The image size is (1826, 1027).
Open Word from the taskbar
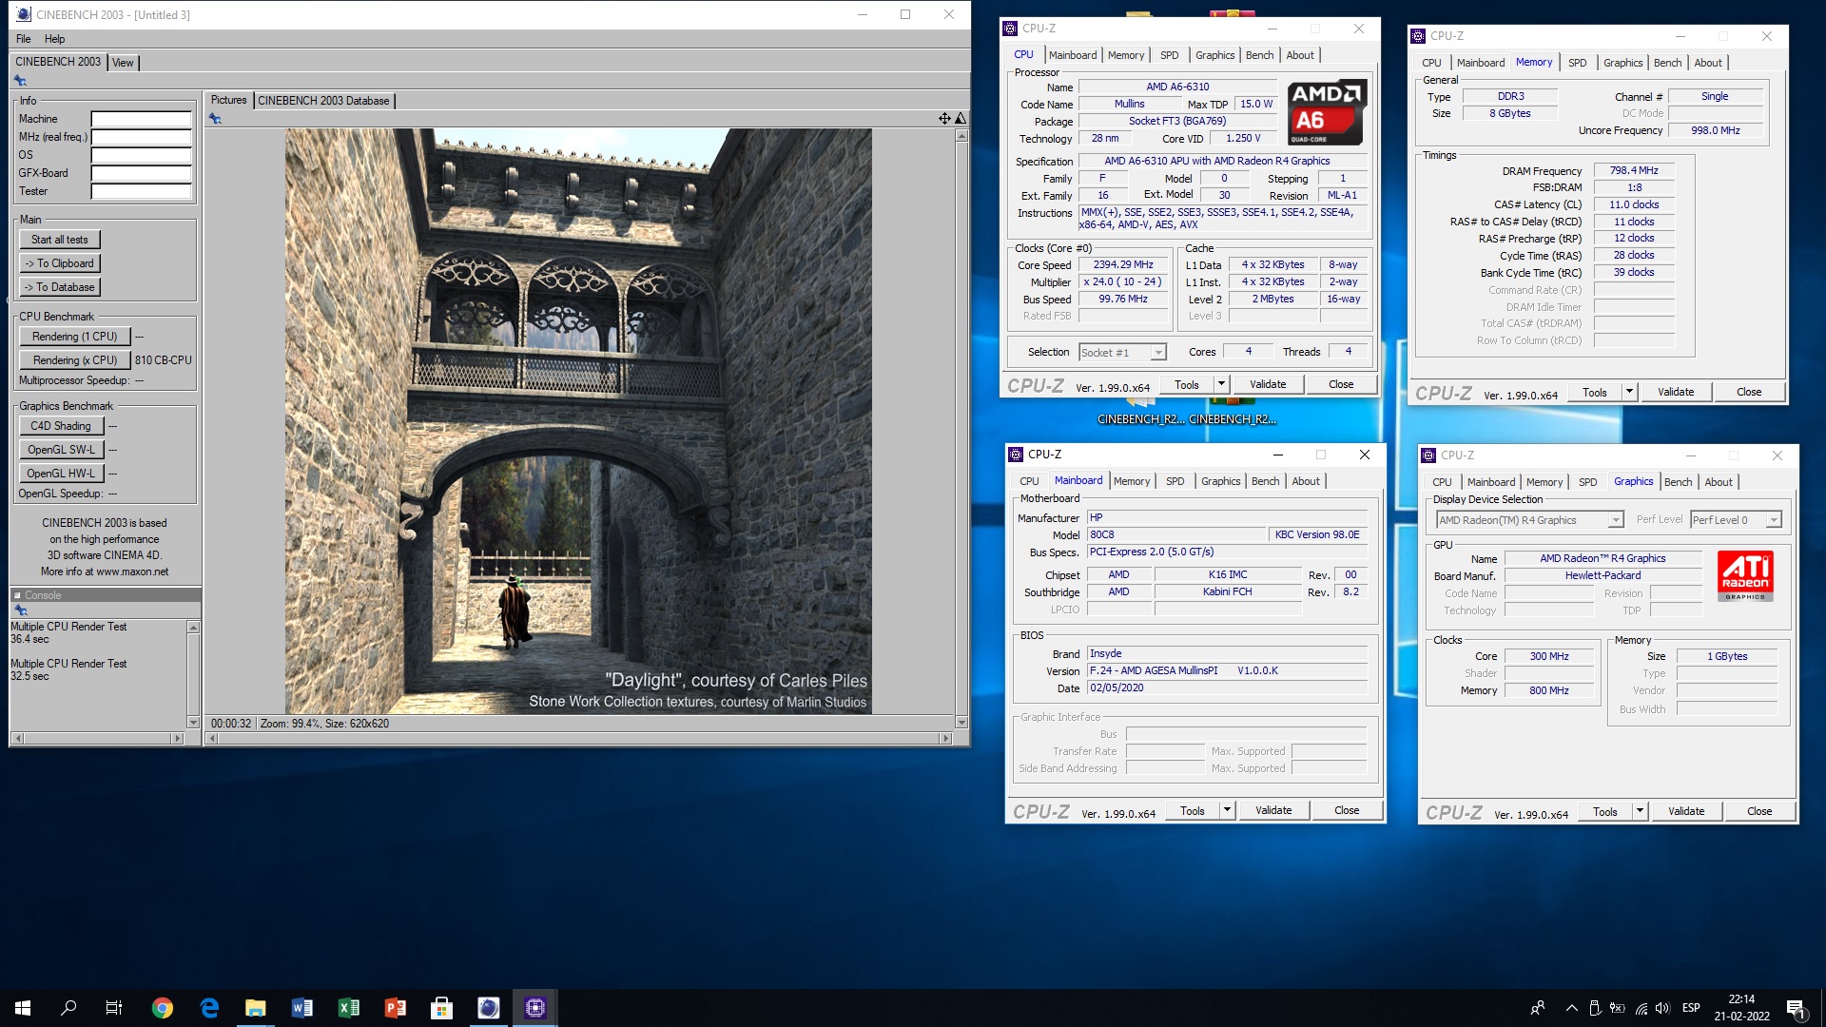302,1008
